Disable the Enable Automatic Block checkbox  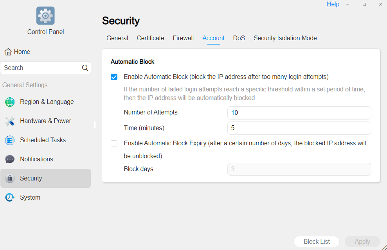pos(114,77)
